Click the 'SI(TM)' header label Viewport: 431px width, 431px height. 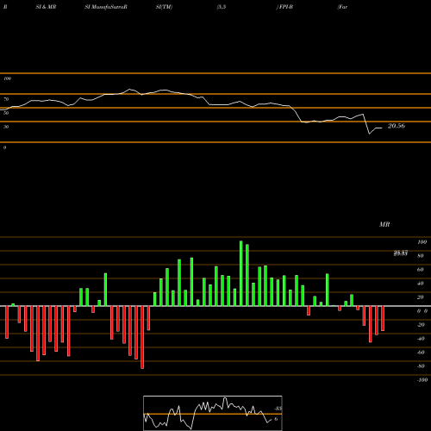pyautogui.click(x=164, y=7)
